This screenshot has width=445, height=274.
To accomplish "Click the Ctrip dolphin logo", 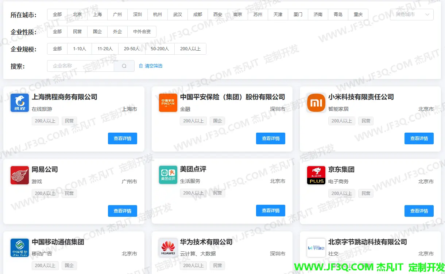I will (20, 103).
